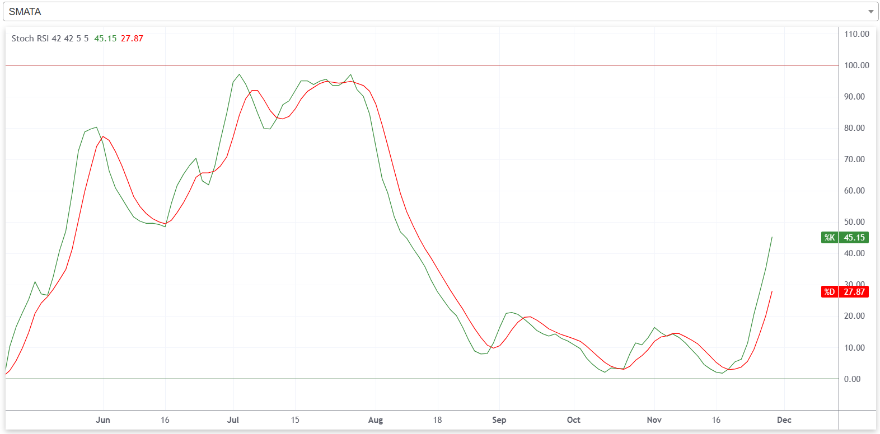Click the Nov time axis label
Viewport: 880px width, 434px height.
point(654,420)
